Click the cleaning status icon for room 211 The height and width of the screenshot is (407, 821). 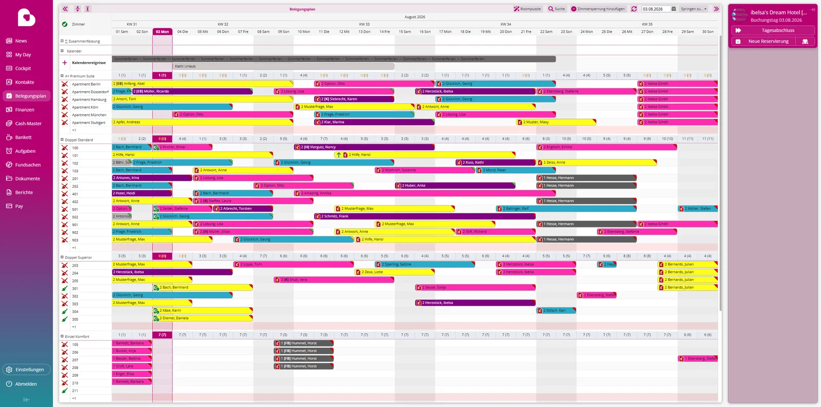tap(65, 391)
